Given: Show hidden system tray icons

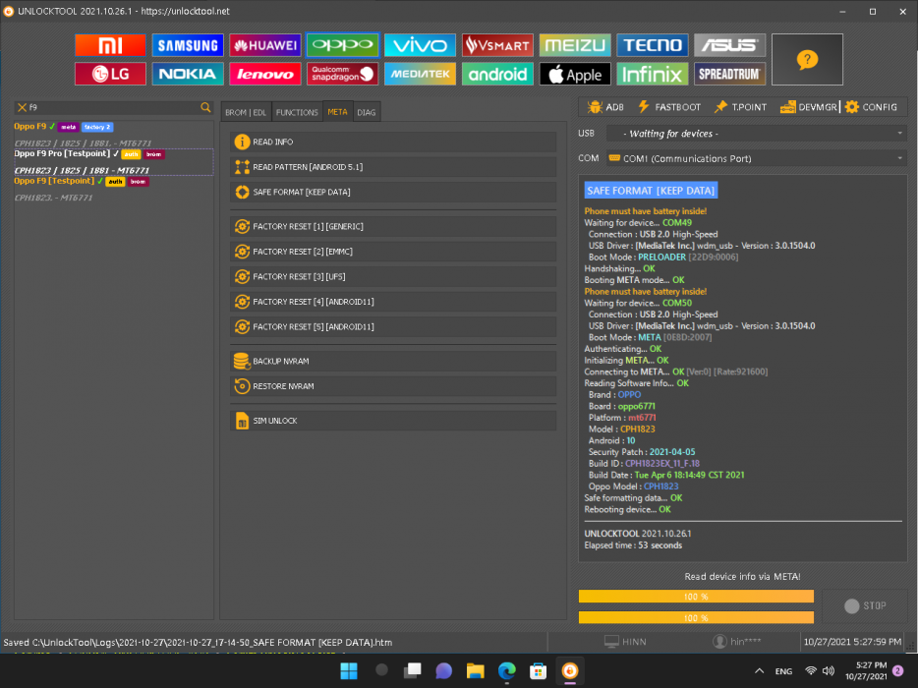Looking at the screenshot, I should (760, 671).
